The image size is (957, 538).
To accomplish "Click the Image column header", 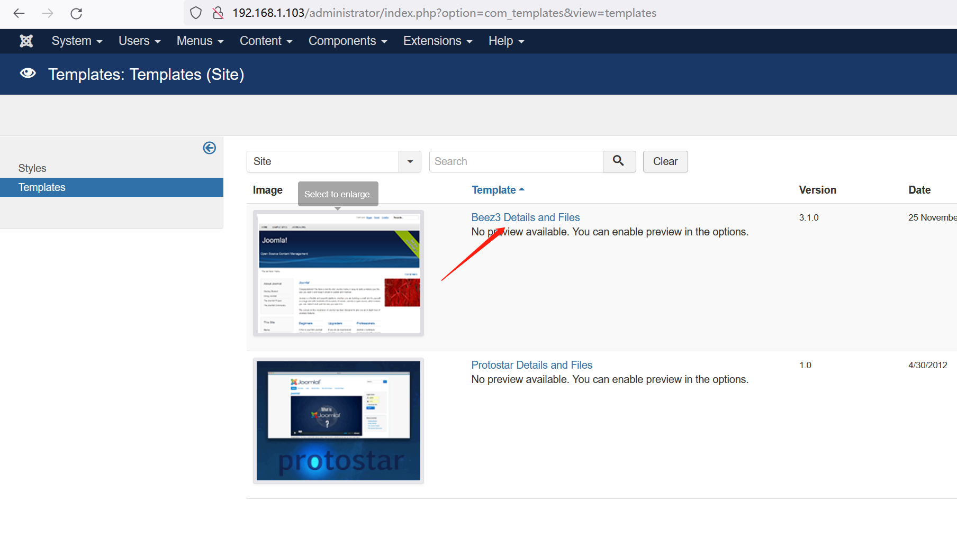I will 268,190.
